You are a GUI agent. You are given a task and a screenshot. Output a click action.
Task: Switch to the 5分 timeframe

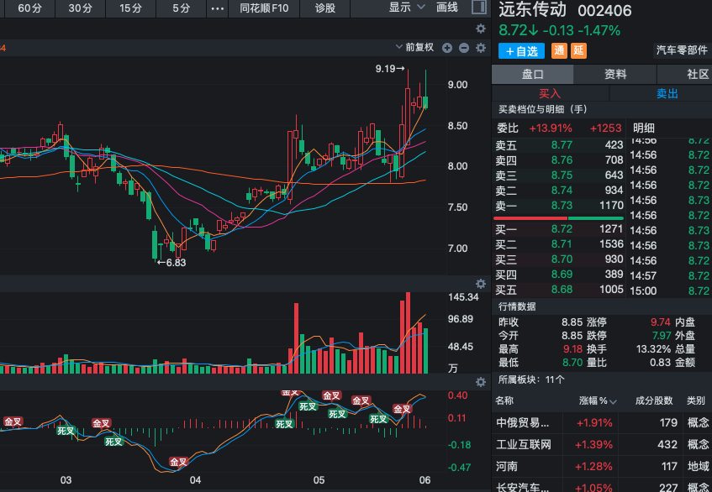pos(182,8)
